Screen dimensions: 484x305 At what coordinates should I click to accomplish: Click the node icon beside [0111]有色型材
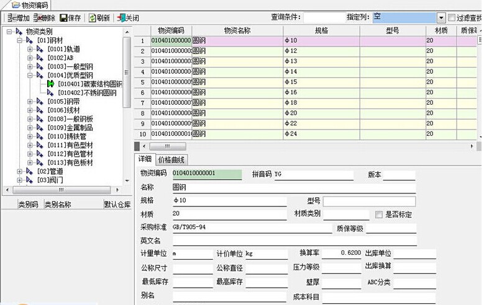40,145
